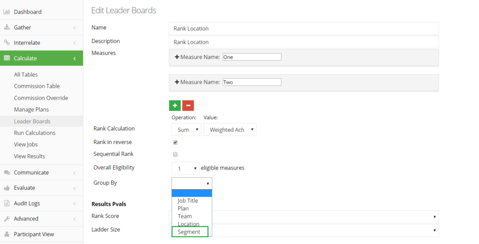Uncheck the Rank in reverse checkbox
This screenshot has width=479, height=244.
coord(175,142)
